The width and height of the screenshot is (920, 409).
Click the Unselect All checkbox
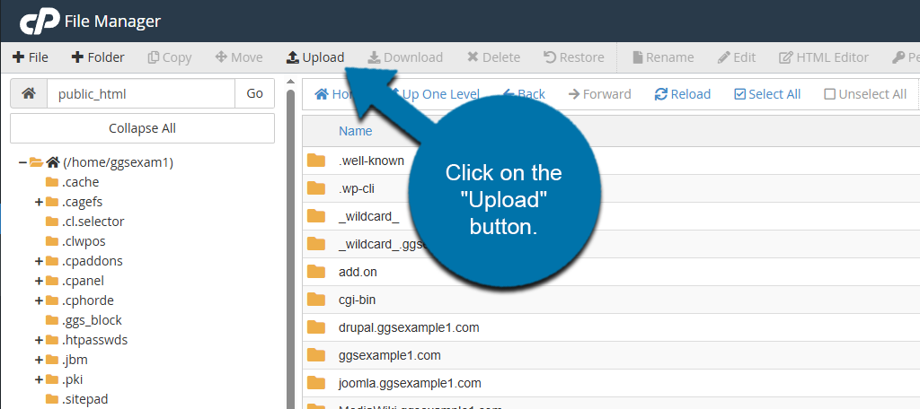[x=829, y=94]
